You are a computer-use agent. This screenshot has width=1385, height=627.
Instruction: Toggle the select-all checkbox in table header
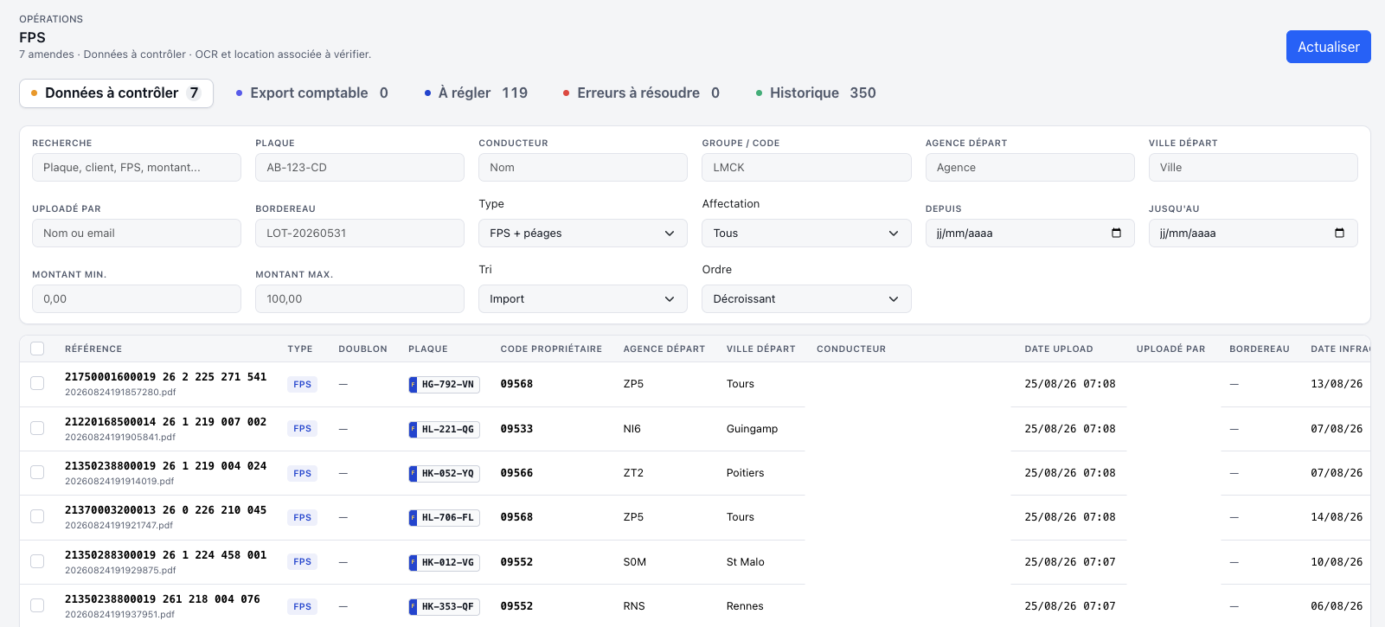point(37,349)
